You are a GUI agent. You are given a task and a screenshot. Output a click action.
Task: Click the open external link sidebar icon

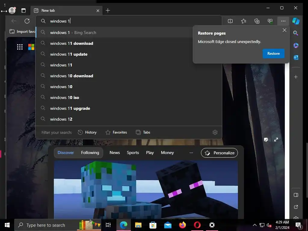(296, 207)
